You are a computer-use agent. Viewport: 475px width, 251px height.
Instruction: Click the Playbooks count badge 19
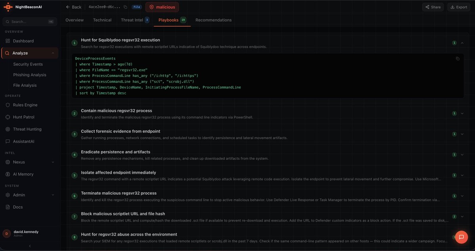click(x=183, y=20)
